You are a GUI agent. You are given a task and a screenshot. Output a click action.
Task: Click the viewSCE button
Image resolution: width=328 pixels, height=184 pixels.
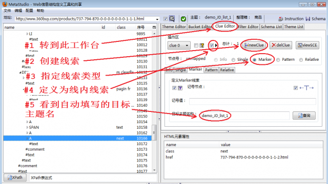307,45
